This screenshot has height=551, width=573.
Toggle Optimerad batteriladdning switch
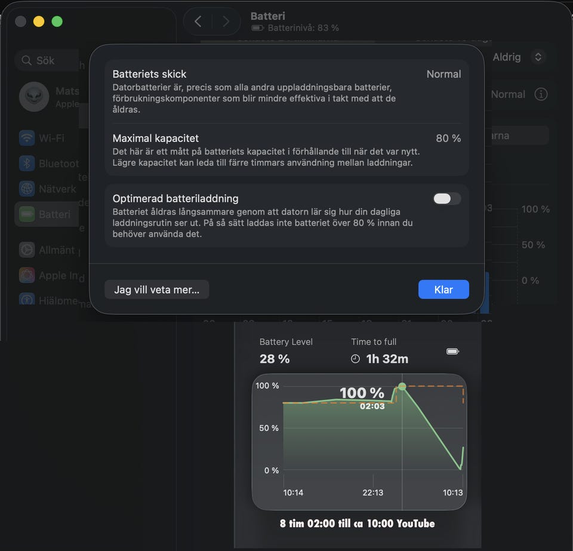[x=446, y=199]
